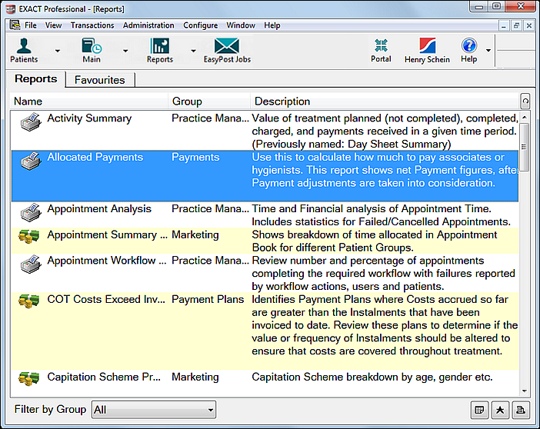Screen dimensions: 540x429
Task: Click the printer icon for Allocated Payments
Action: pos(31,161)
